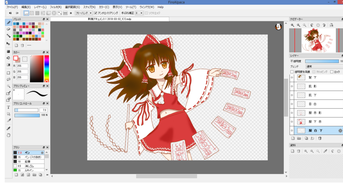Image resolution: width=343 pixels, height=191 pixels.
Task: Open the フリーハンド mode dropdown
Action: tap(83, 13)
